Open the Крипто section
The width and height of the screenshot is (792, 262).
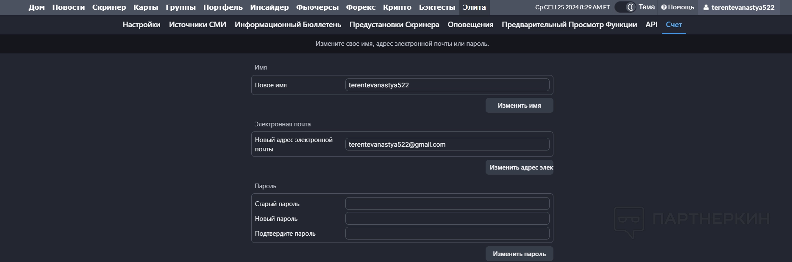[x=397, y=7]
